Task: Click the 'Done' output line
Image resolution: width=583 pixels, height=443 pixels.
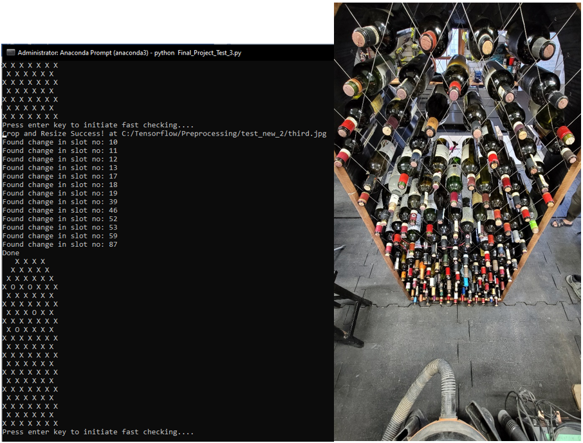Action: pyautogui.click(x=11, y=253)
